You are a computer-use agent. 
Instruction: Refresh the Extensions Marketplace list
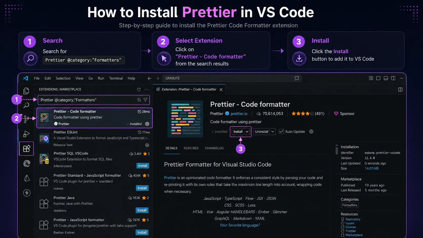139,90
